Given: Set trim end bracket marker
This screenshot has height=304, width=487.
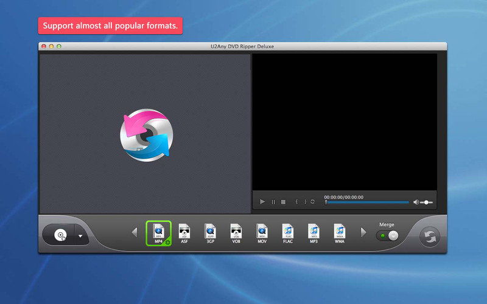Looking at the screenshot, I should (306, 202).
